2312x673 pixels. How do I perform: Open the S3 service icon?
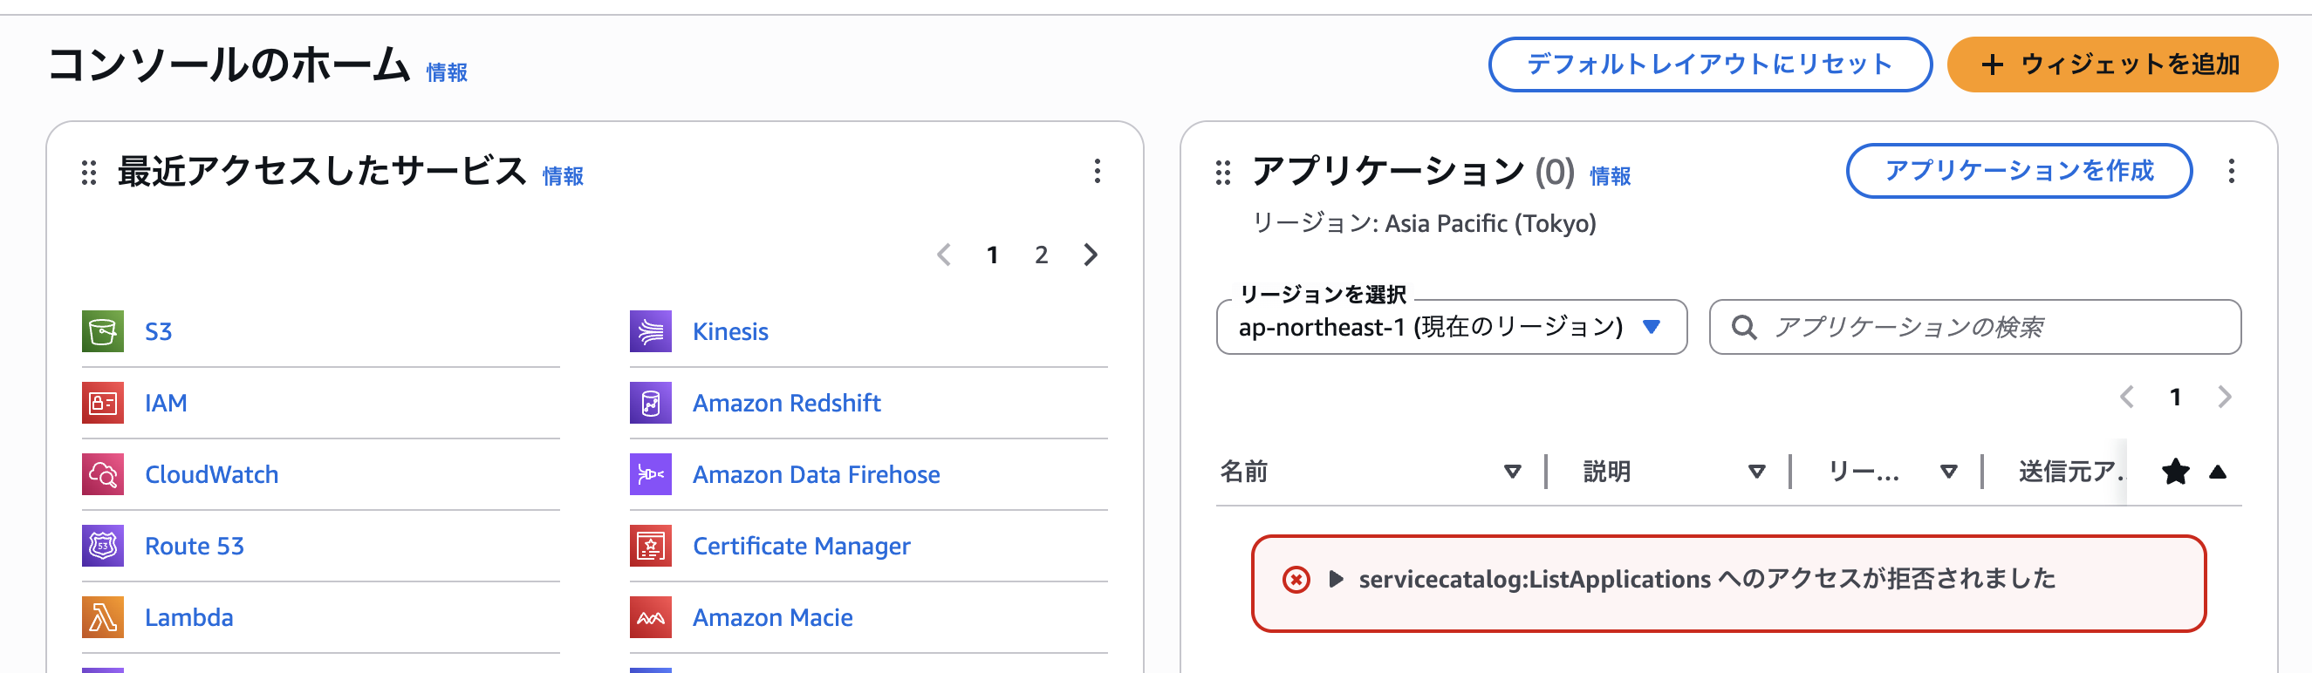pyautogui.click(x=101, y=330)
